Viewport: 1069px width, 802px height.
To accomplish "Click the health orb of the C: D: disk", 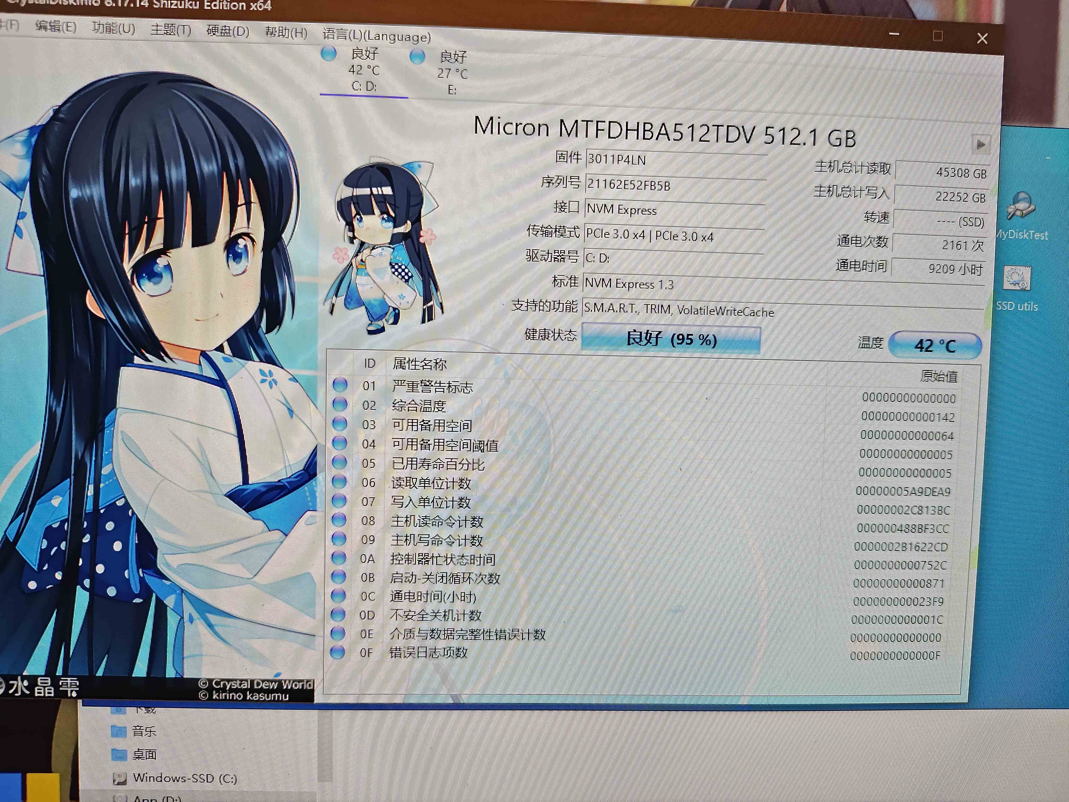I will pos(329,54).
